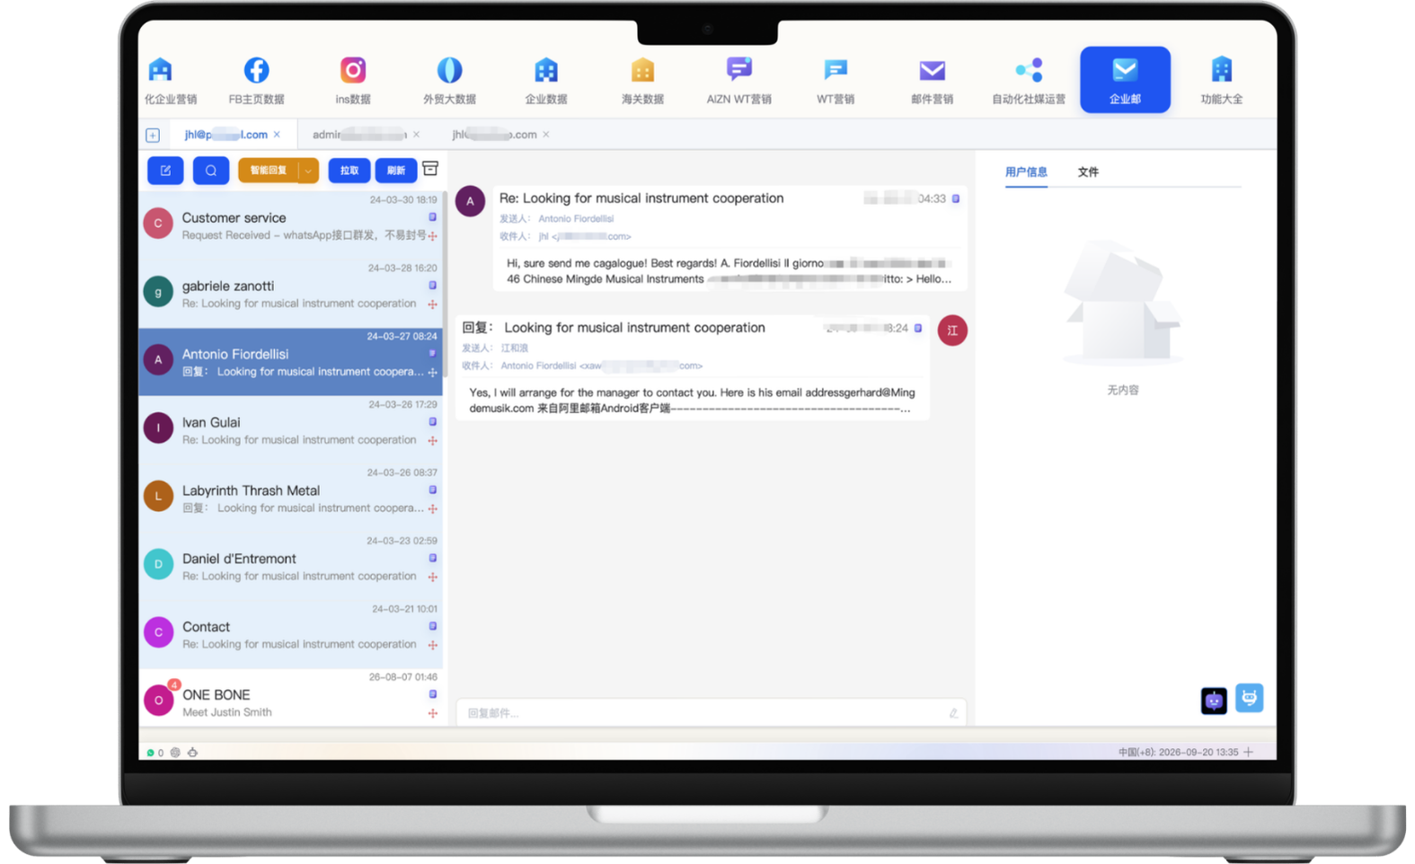Switch to the admin mailbox tab

pyautogui.click(x=359, y=135)
